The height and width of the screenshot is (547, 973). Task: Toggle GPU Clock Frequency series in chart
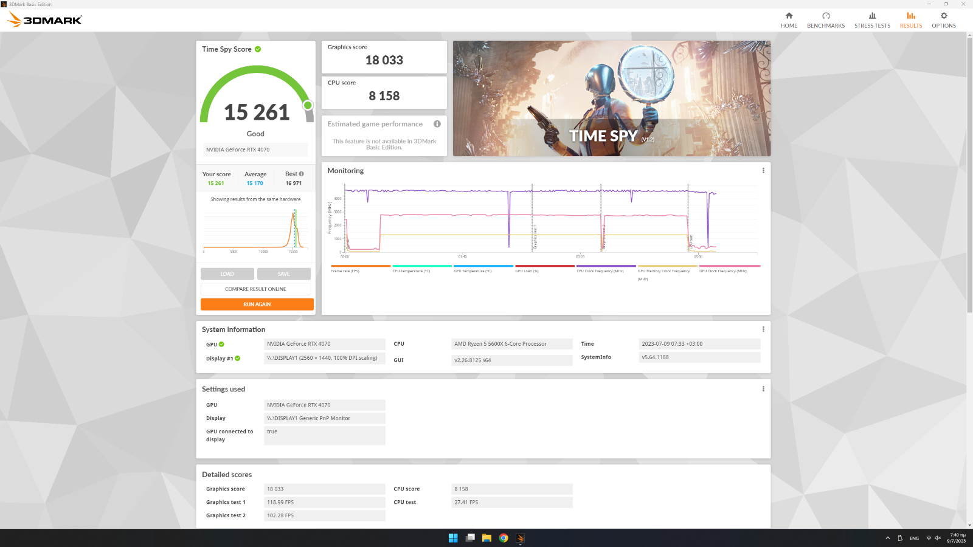pyautogui.click(x=729, y=269)
